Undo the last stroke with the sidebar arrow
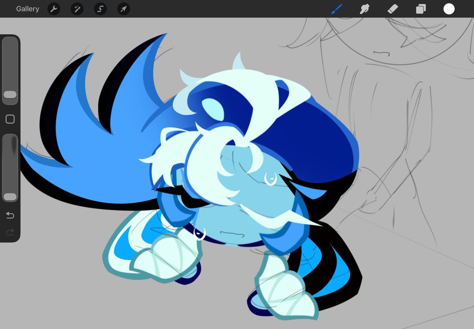Image resolution: width=474 pixels, height=329 pixels. click(x=10, y=215)
